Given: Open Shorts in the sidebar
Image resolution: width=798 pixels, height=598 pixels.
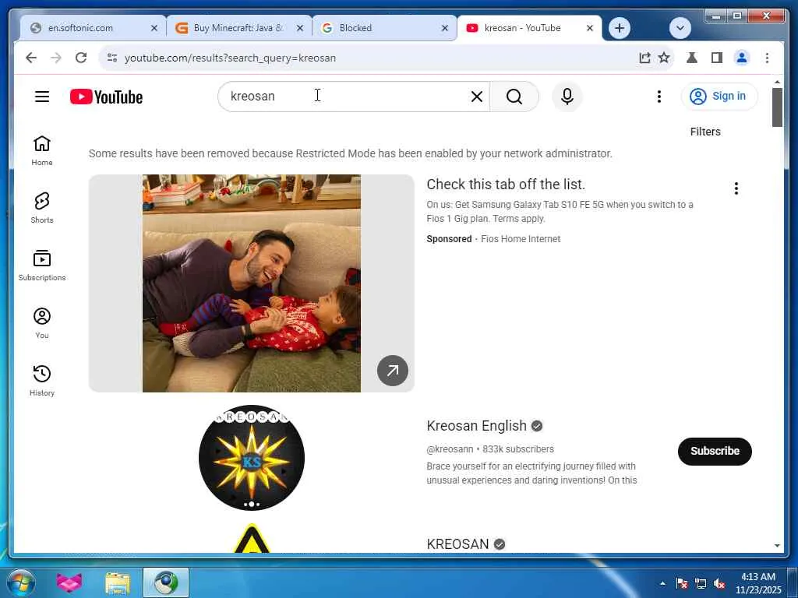Looking at the screenshot, I should coord(42,208).
